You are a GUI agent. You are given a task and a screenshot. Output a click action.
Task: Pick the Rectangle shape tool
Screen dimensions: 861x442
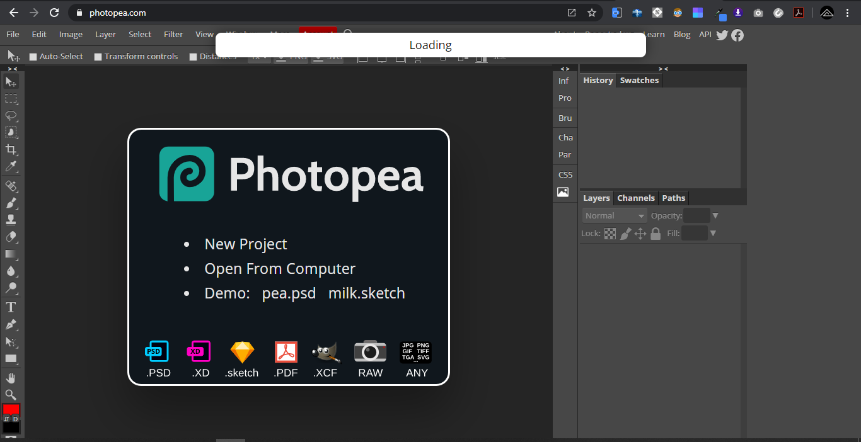11,359
